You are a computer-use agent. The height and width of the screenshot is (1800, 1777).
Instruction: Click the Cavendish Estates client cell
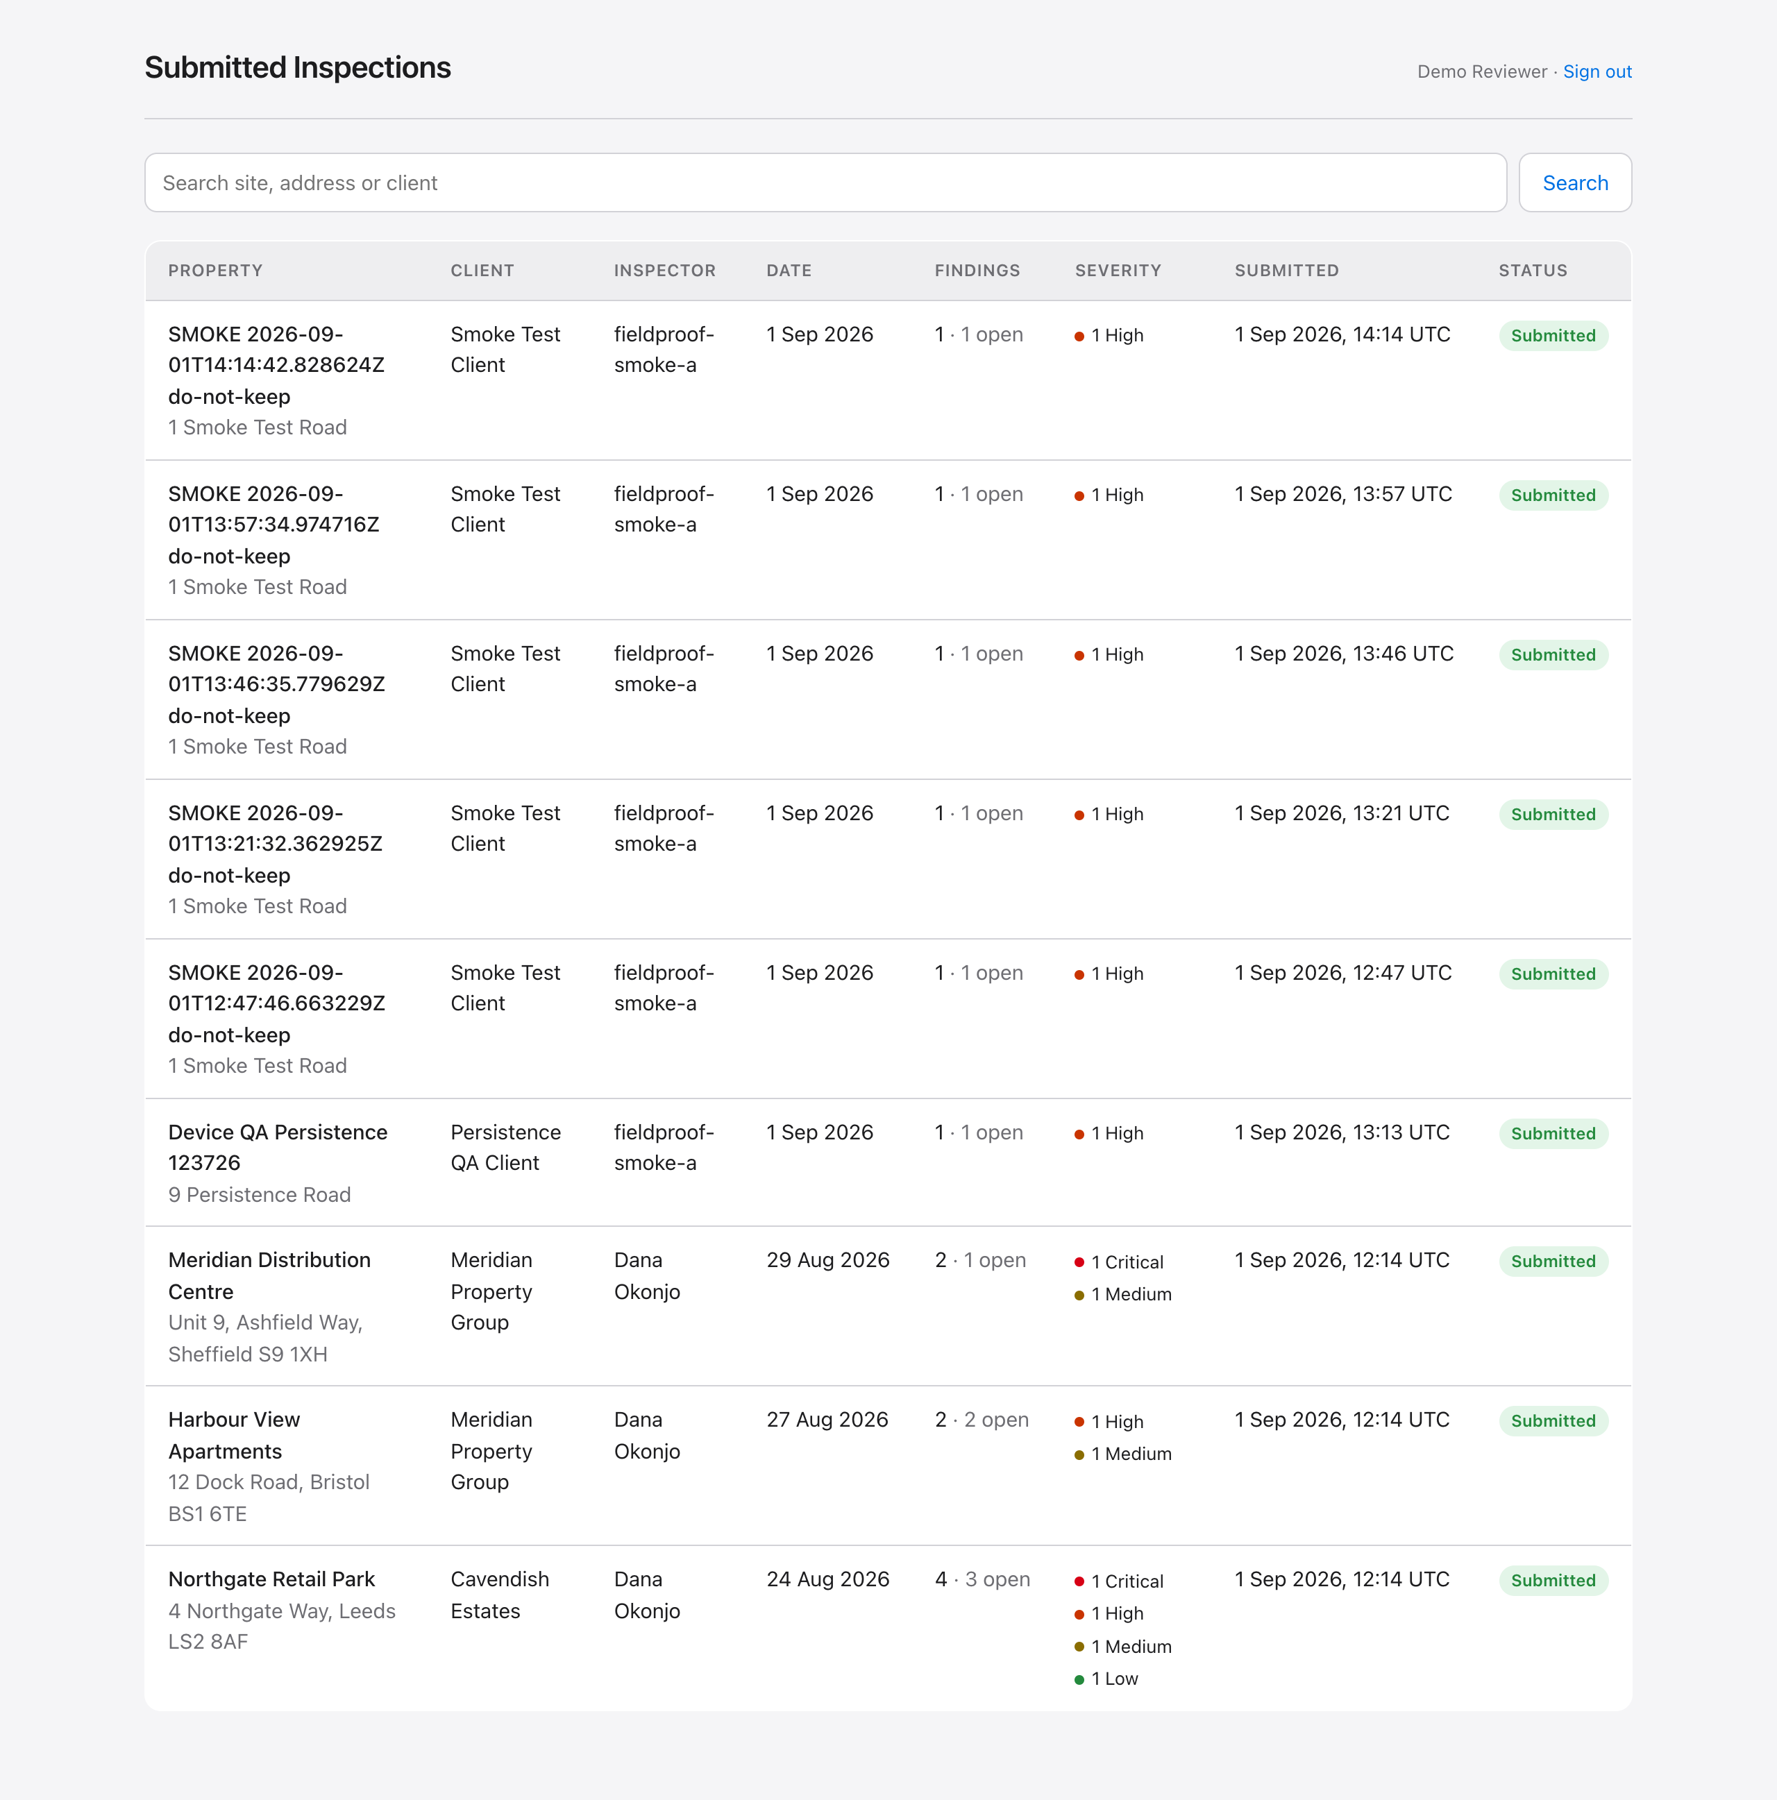click(x=500, y=1595)
